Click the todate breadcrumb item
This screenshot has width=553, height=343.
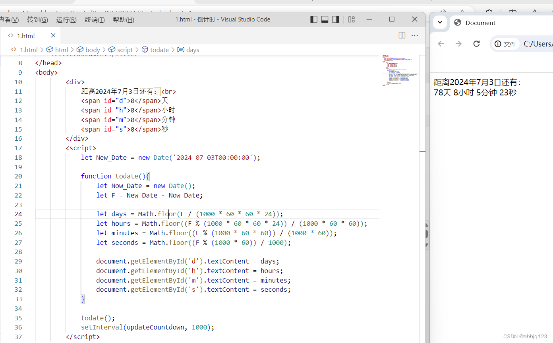tap(155, 50)
